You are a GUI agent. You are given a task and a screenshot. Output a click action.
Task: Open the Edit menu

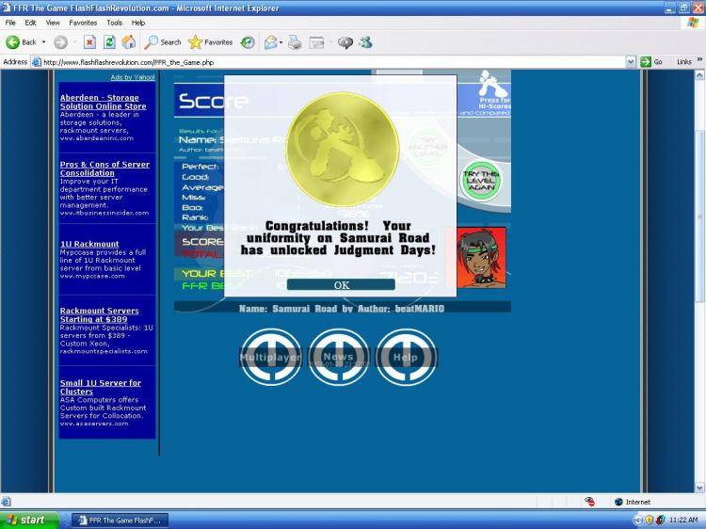pos(30,23)
